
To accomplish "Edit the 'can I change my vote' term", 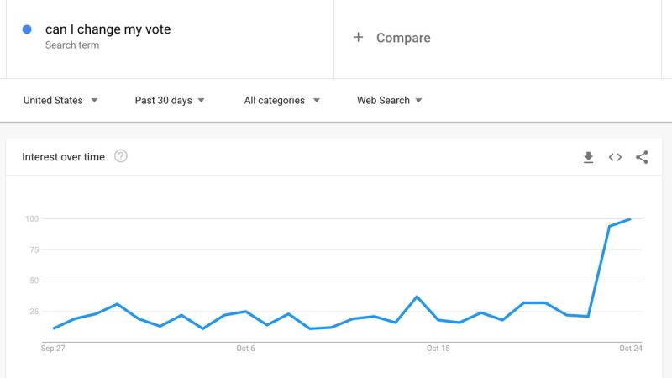I will click(108, 29).
